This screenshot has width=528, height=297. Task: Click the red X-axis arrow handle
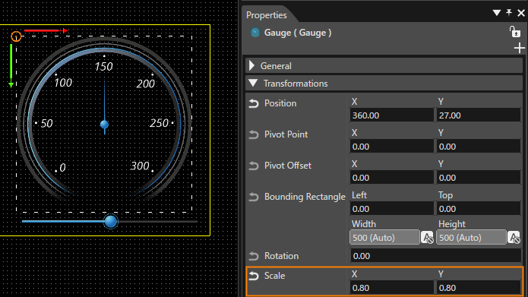[46, 30]
